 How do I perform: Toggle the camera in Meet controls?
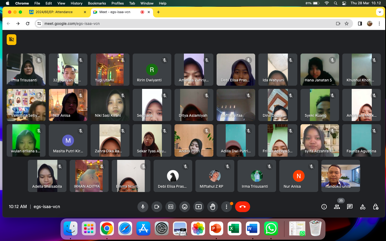tap(157, 207)
